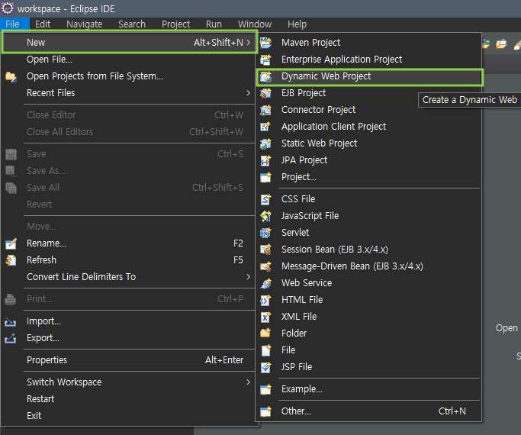Click the EJB Project icon

click(265, 93)
